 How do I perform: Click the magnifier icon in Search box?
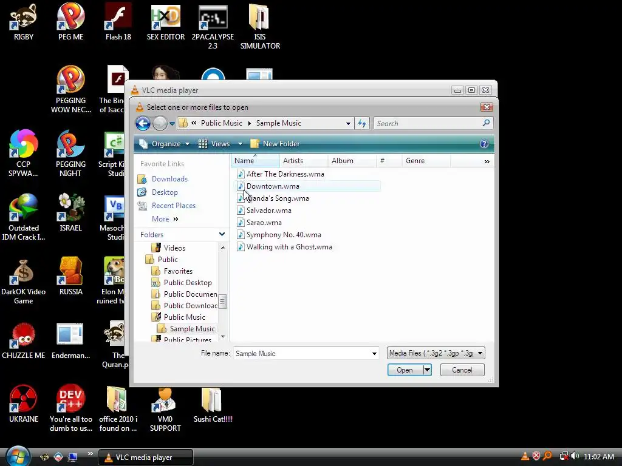click(x=486, y=123)
